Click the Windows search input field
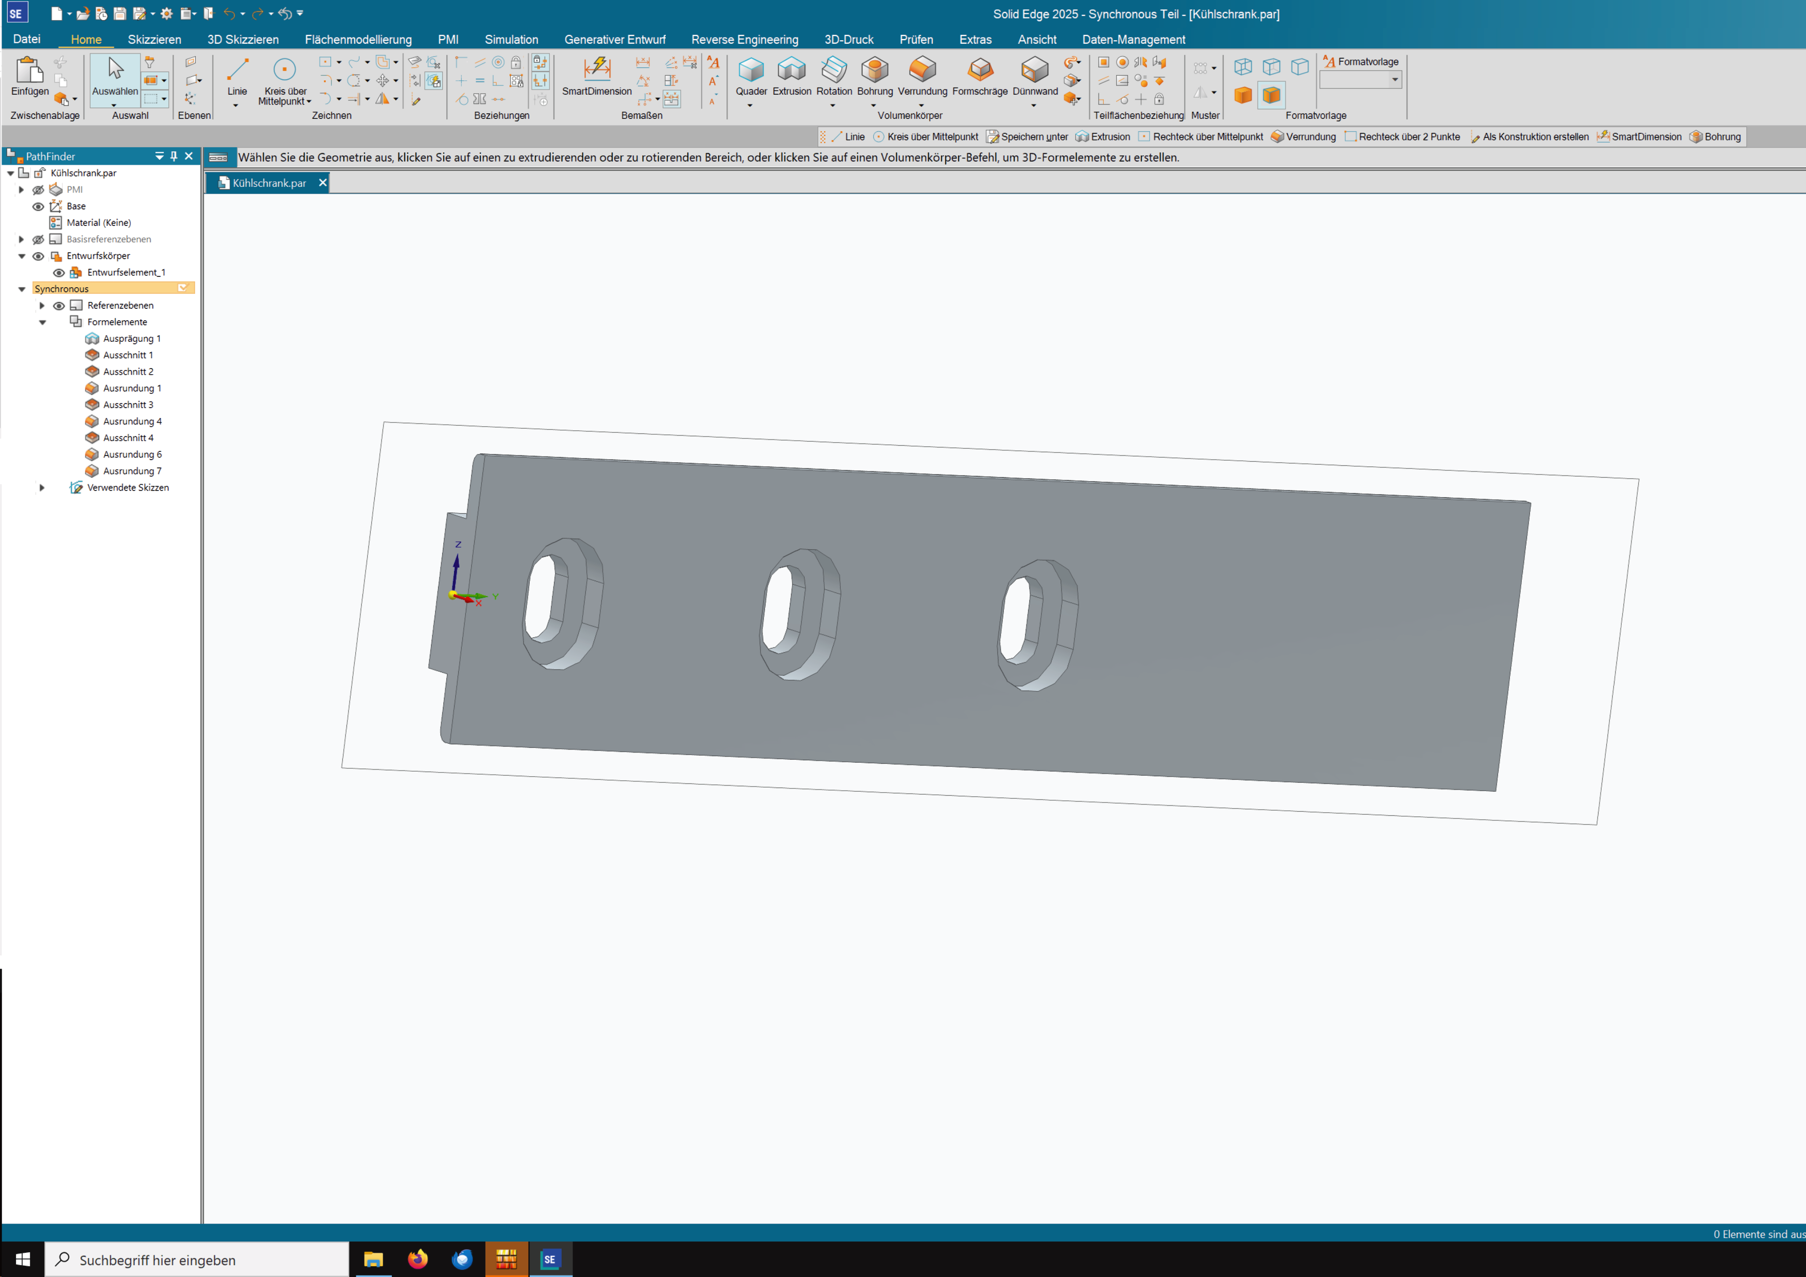This screenshot has width=1806, height=1277. [x=197, y=1259]
